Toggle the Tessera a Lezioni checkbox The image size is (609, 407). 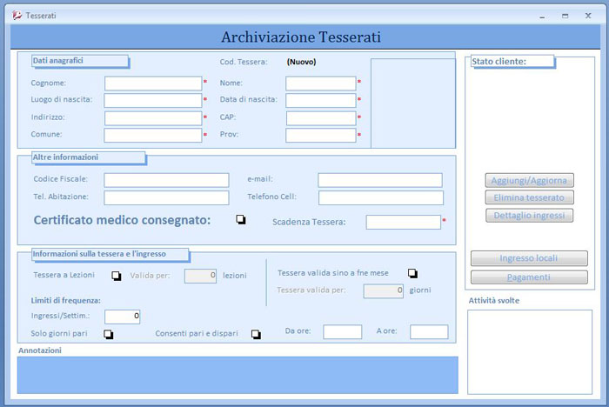click(116, 277)
